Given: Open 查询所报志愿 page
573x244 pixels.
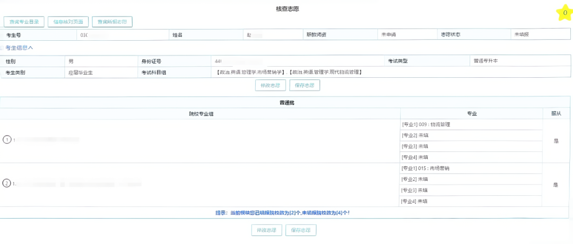Looking at the screenshot, I should [x=112, y=22].
